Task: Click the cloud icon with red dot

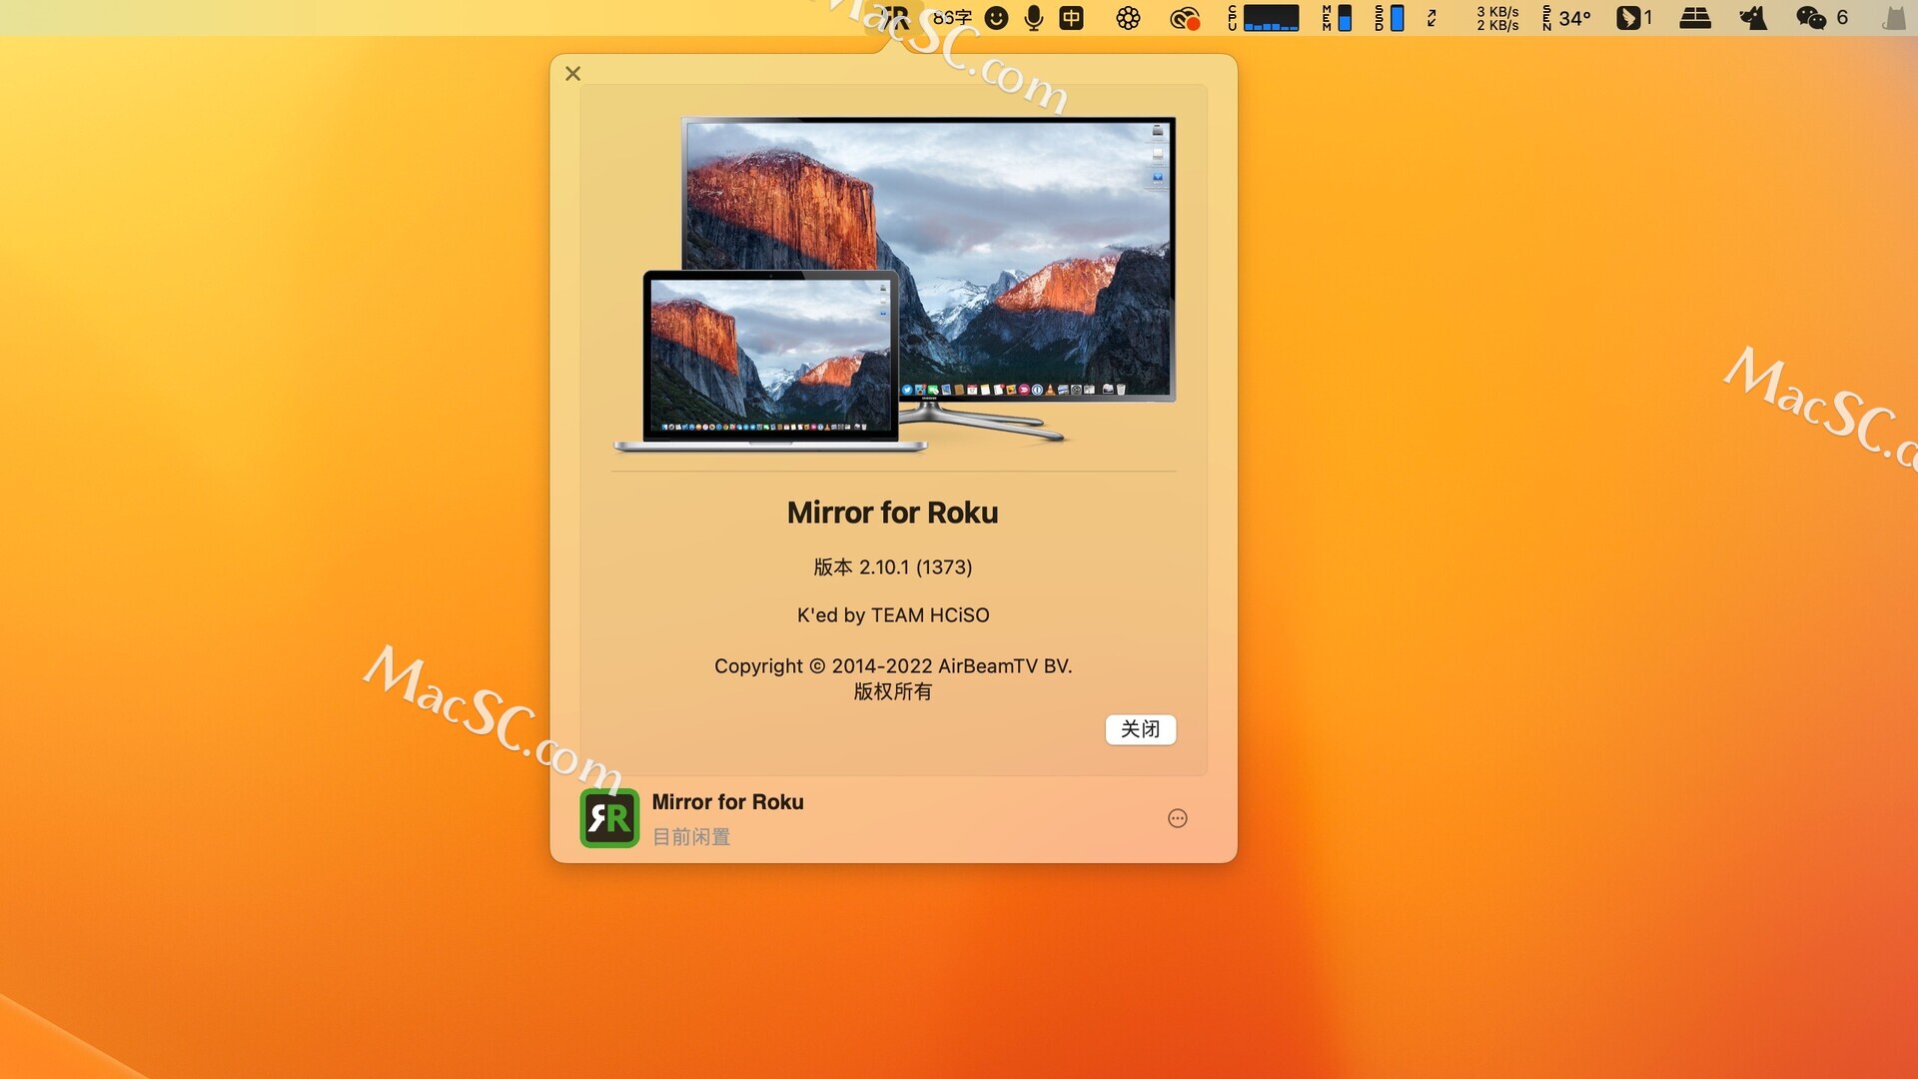Action: tap(1185, 18)
